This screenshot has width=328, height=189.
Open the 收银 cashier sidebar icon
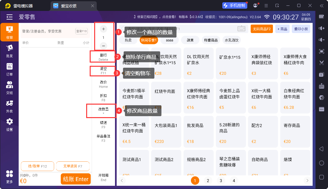9,32
